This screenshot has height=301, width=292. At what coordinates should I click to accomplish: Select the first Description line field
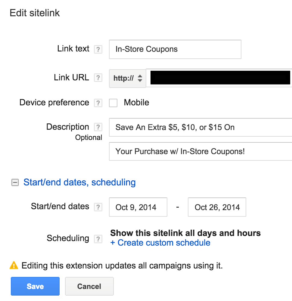coord(200,127)
